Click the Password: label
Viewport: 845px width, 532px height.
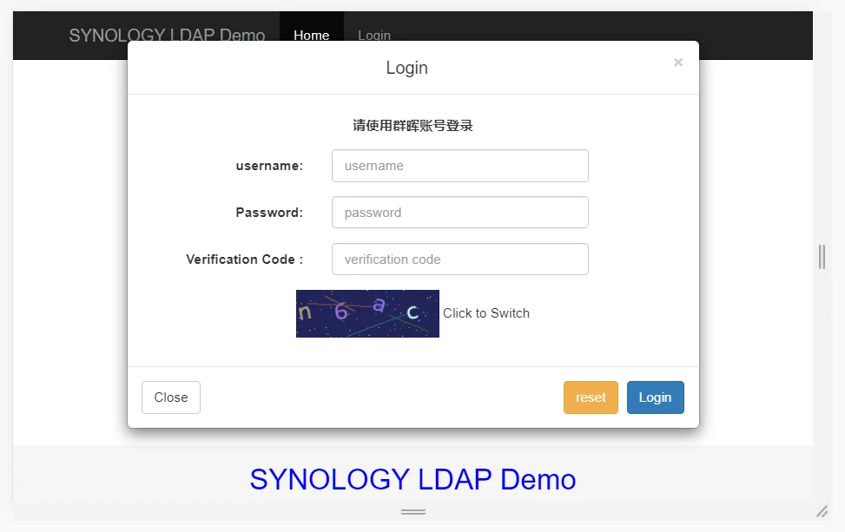pyautogui.click(x=269, y=213)
